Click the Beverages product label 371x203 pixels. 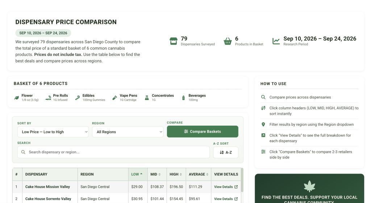pos(197,96)
